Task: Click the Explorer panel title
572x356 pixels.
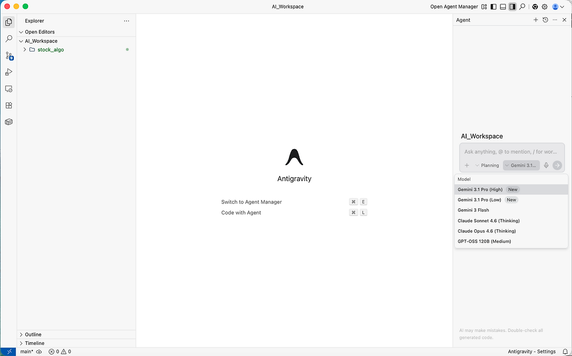Action: [34, 21]
